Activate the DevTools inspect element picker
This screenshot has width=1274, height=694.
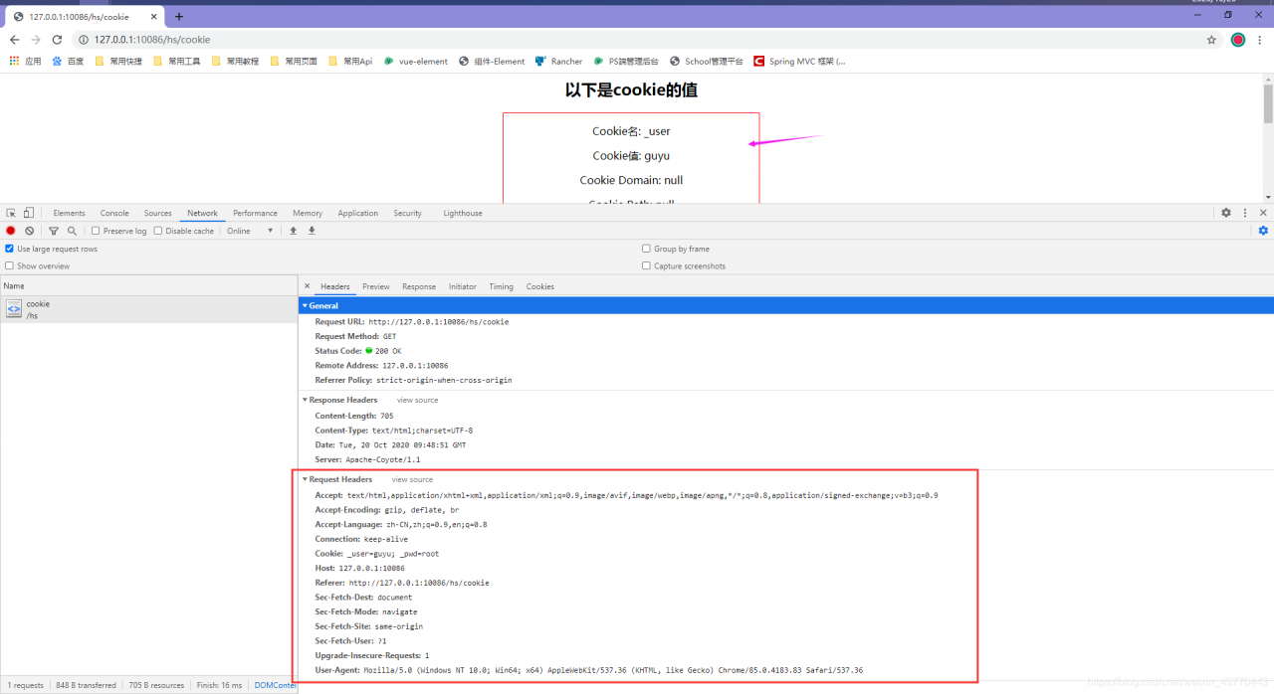click(11, 213)
